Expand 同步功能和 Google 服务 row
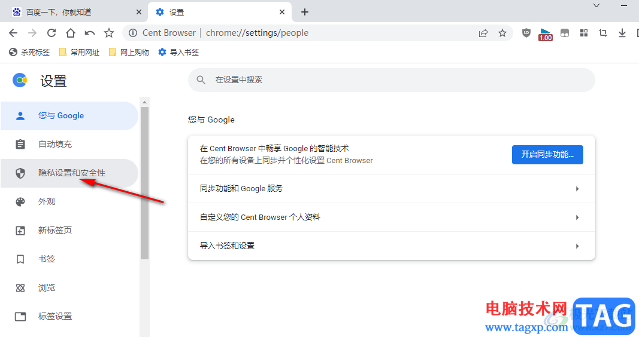This screenshot has width=639, height=337. pos(391,189)
